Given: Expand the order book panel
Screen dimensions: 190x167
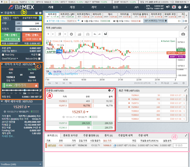Looking at the screenshot, I should (113, 91).
